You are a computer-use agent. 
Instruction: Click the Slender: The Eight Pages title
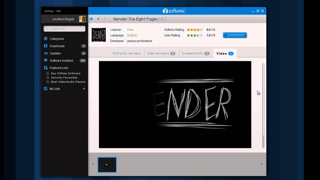(135, 19)
